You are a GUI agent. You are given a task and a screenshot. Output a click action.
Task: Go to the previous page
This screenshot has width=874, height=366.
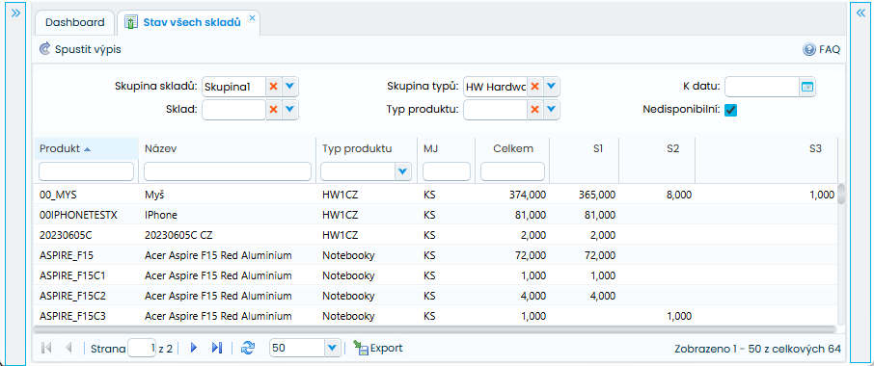coord(69,349)
